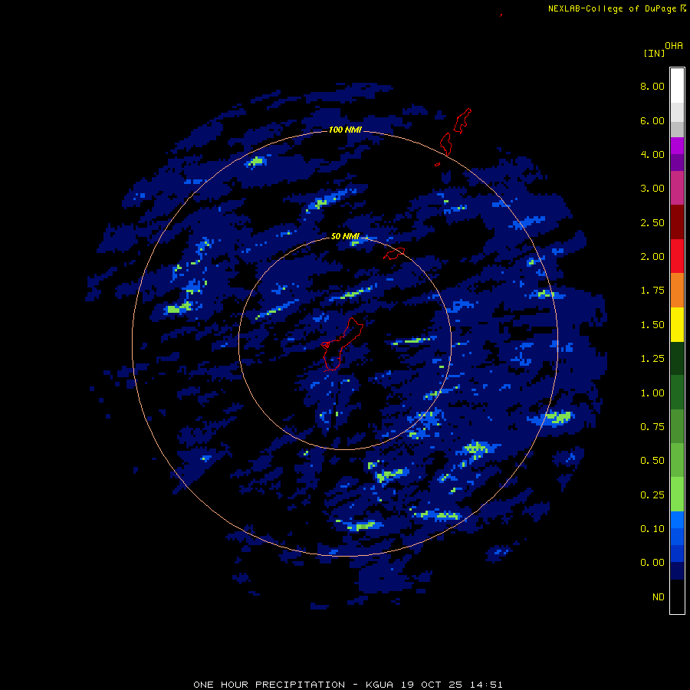Click the 2.00 legend value

pos(652,257)
